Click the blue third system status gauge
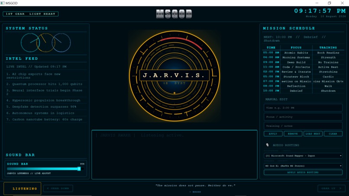The height and width of the screenshot is (196, 349). 61,42
